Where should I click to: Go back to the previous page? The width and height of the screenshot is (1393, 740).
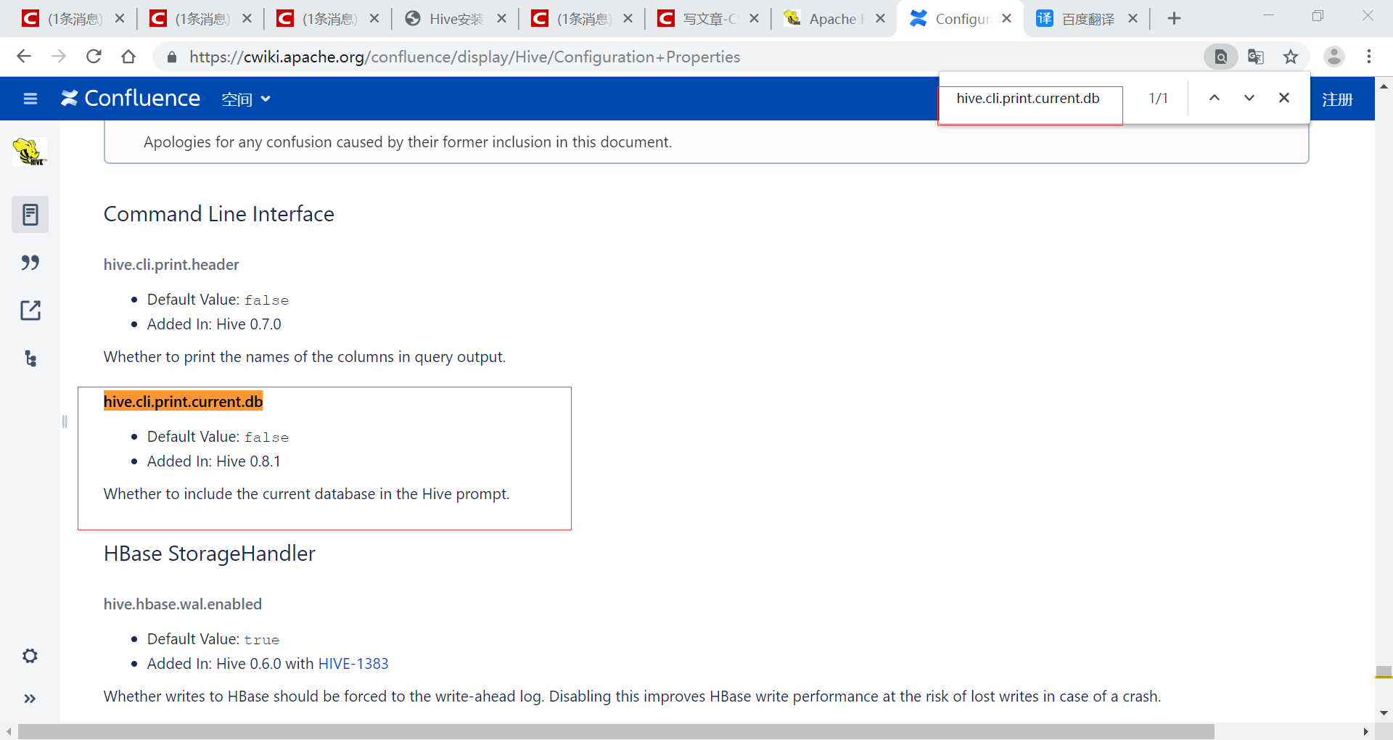[x=24, y=57]
